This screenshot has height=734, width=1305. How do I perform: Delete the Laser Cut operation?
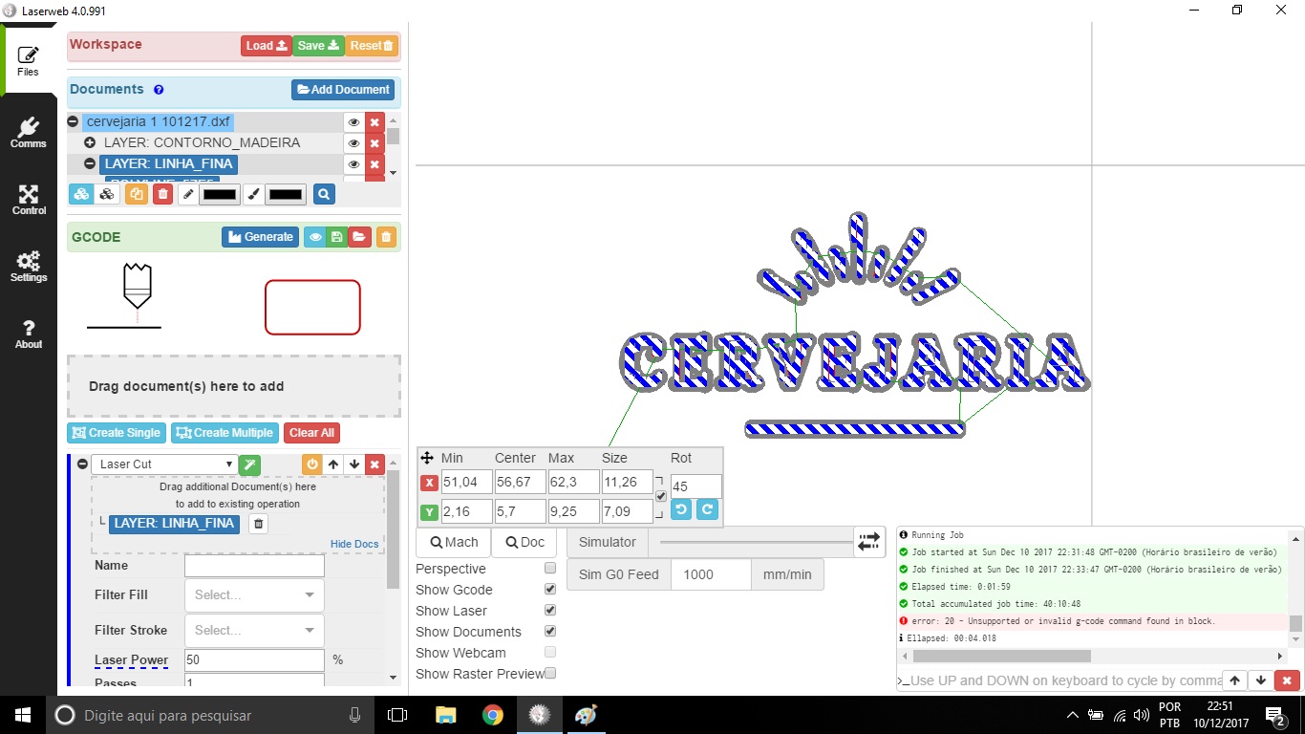point(375,464)
